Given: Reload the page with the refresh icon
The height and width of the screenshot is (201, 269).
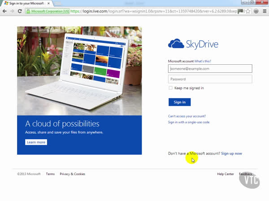Looking at the screenshot, I should (20, 11).
